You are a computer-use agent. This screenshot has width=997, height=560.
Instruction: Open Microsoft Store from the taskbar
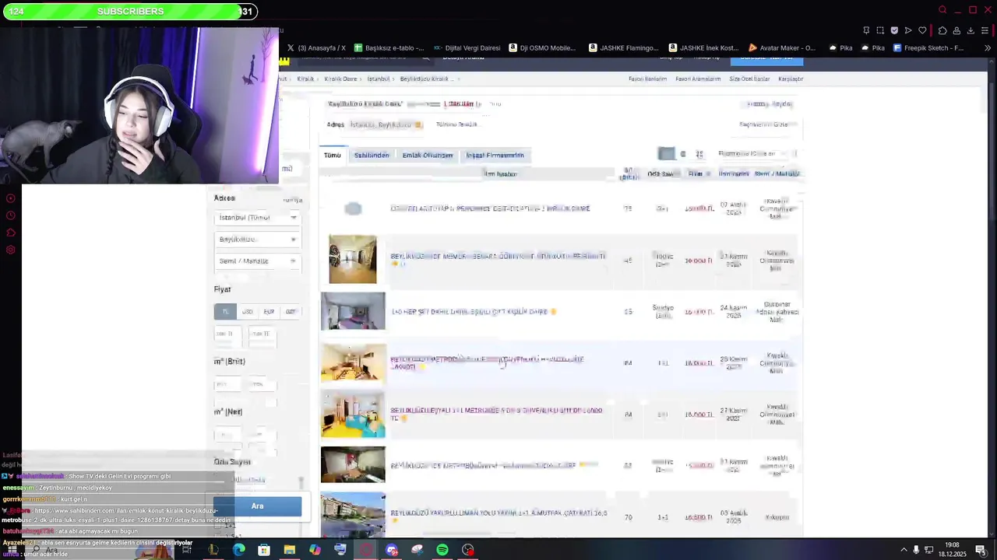[264, 550]
